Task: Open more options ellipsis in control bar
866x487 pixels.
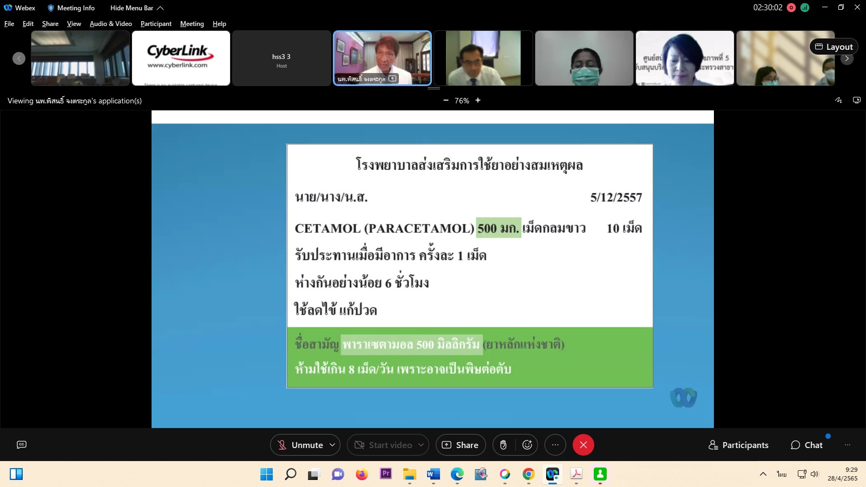Action: 555,445
